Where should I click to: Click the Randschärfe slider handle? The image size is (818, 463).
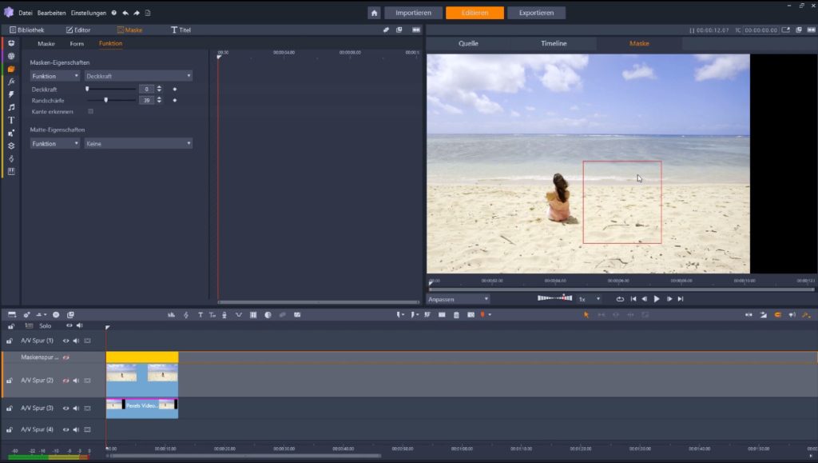point(105,100)
